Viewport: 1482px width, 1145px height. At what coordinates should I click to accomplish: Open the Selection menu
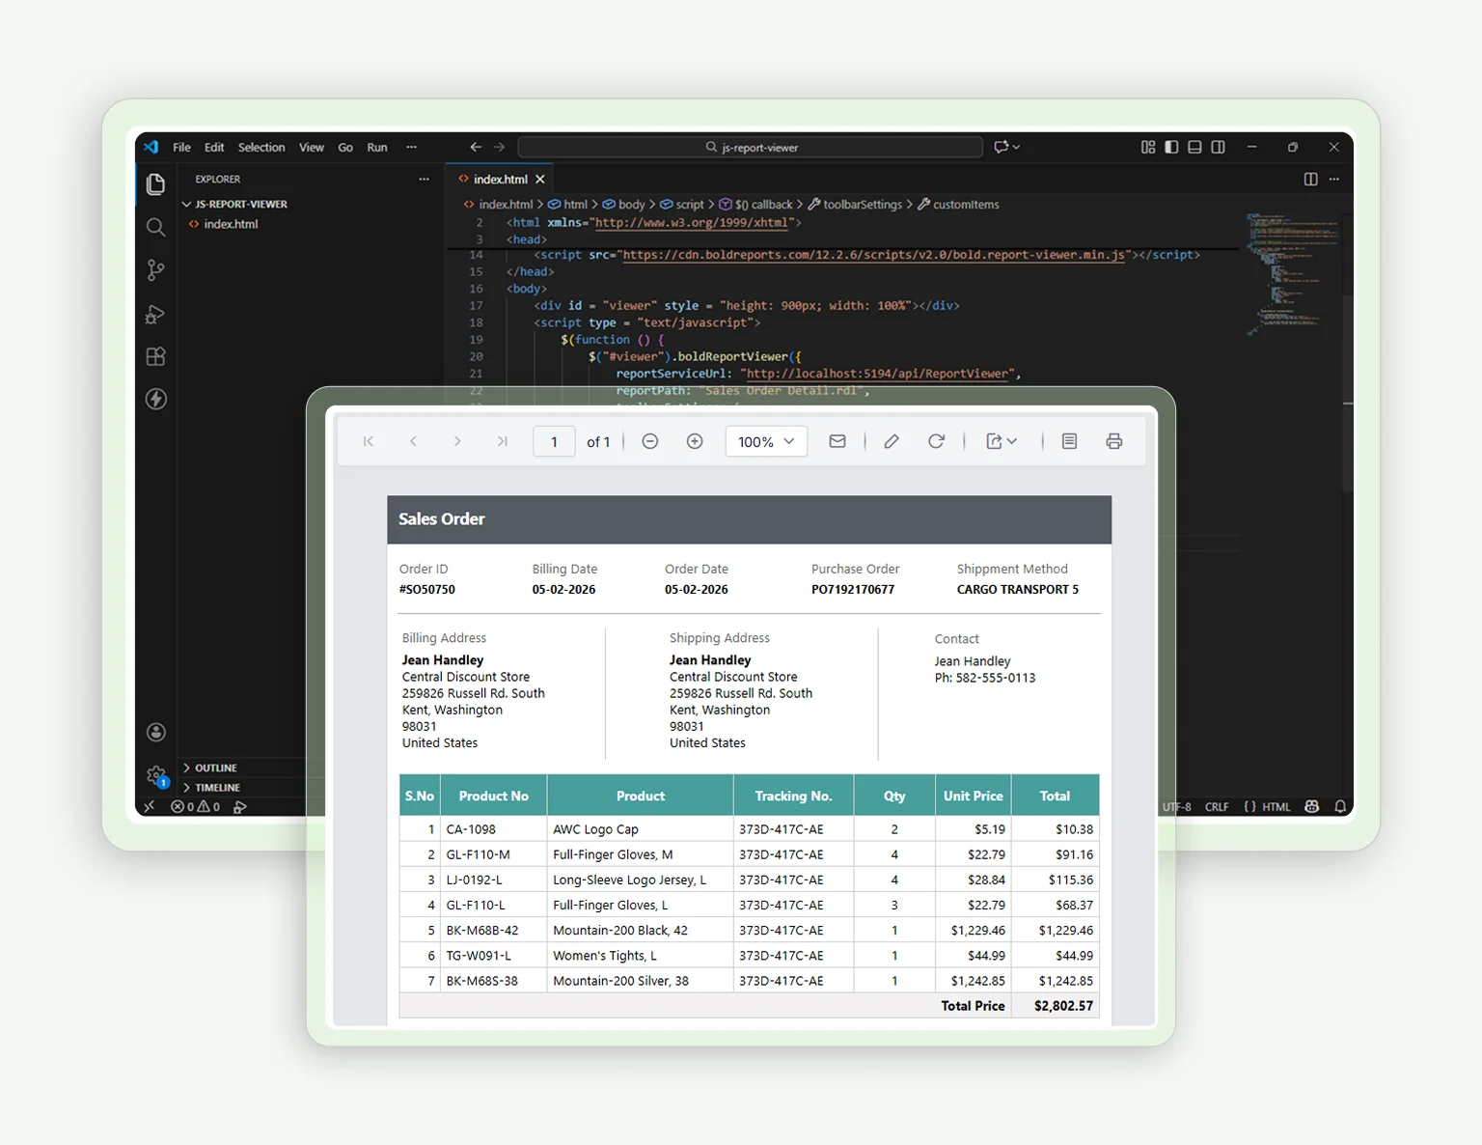(261, 148)
